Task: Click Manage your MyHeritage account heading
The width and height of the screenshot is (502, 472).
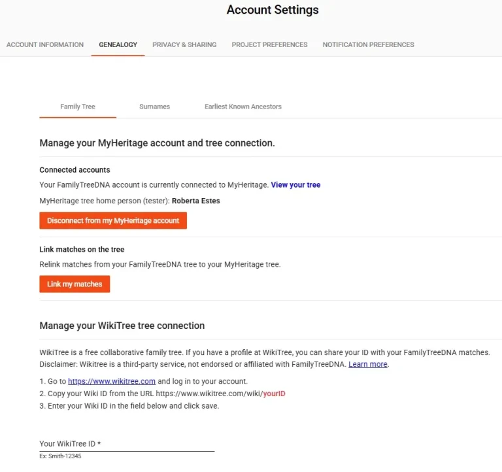Action: click(x=157, y=143)
